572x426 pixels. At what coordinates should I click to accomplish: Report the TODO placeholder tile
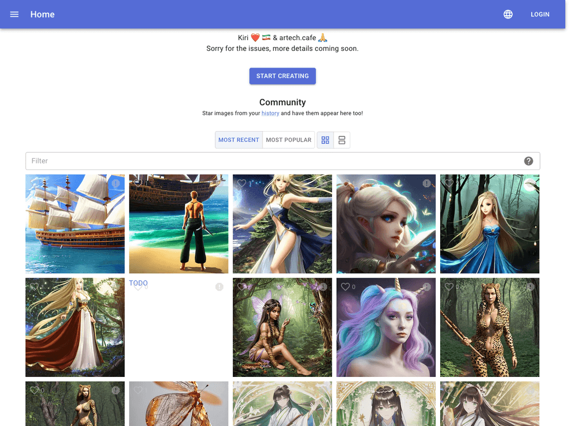(219, 287)
